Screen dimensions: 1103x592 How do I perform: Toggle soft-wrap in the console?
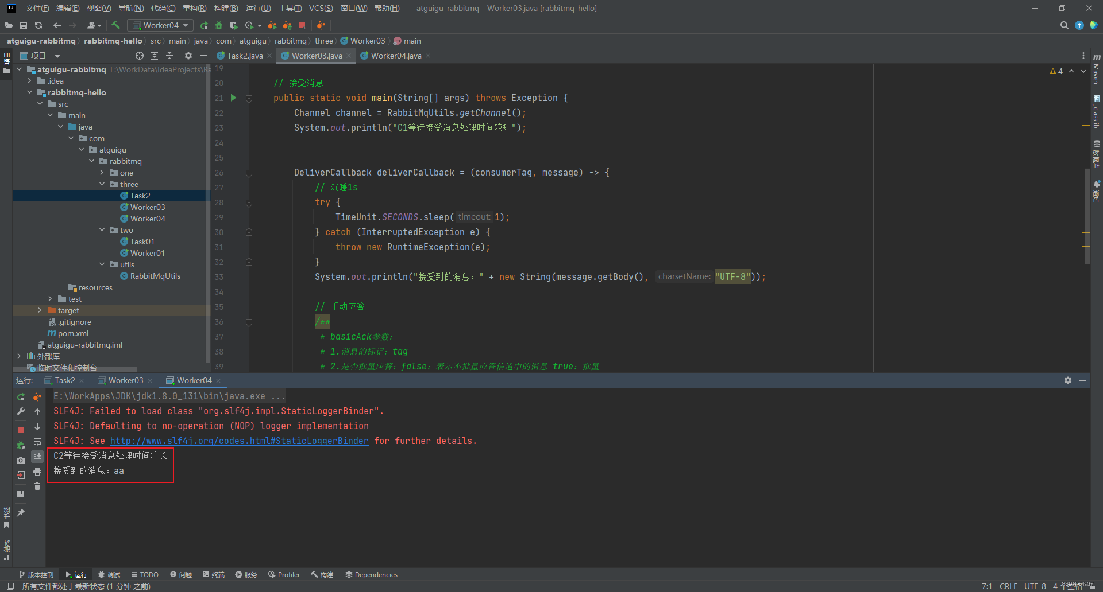tap(37, 442)
